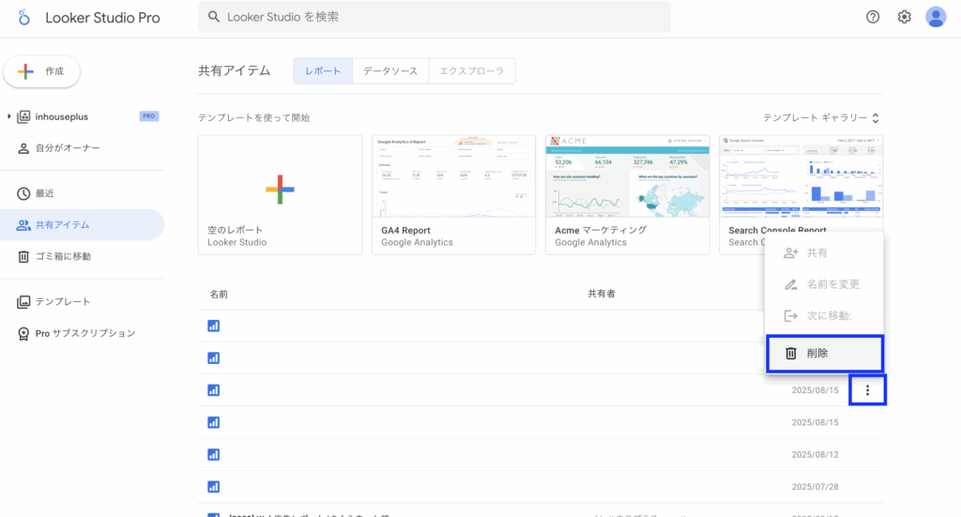The width and height of the screenshot is (961, 517).
Task: Open the GA4 Report template
Action: [453, 195]
